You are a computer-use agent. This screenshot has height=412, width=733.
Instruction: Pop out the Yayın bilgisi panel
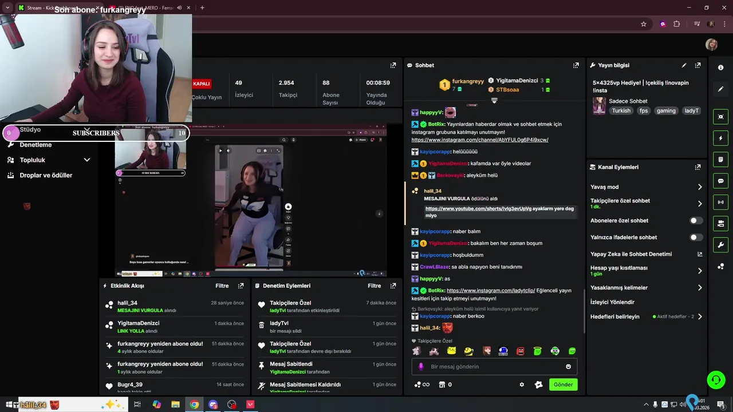coord(697,65)
